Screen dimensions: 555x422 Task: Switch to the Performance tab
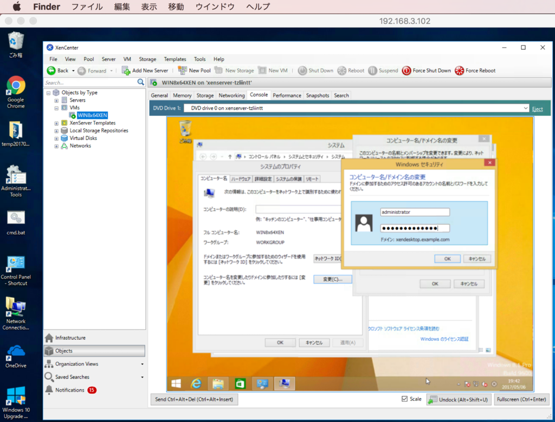tap(287, 95)
